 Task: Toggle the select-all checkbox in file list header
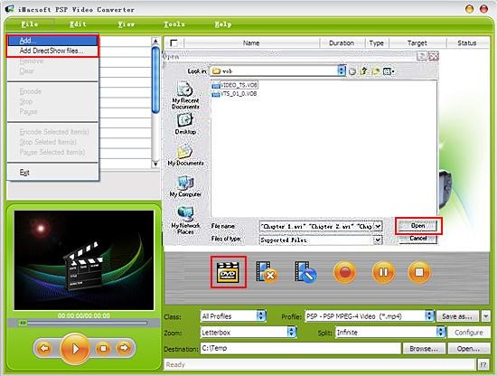coord(173,42)
